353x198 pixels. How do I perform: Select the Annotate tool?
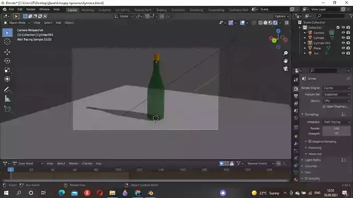point(7,90)
